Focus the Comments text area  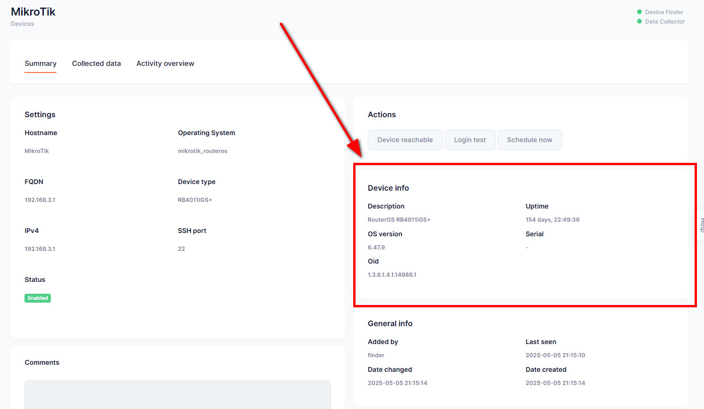click(178, 394)
